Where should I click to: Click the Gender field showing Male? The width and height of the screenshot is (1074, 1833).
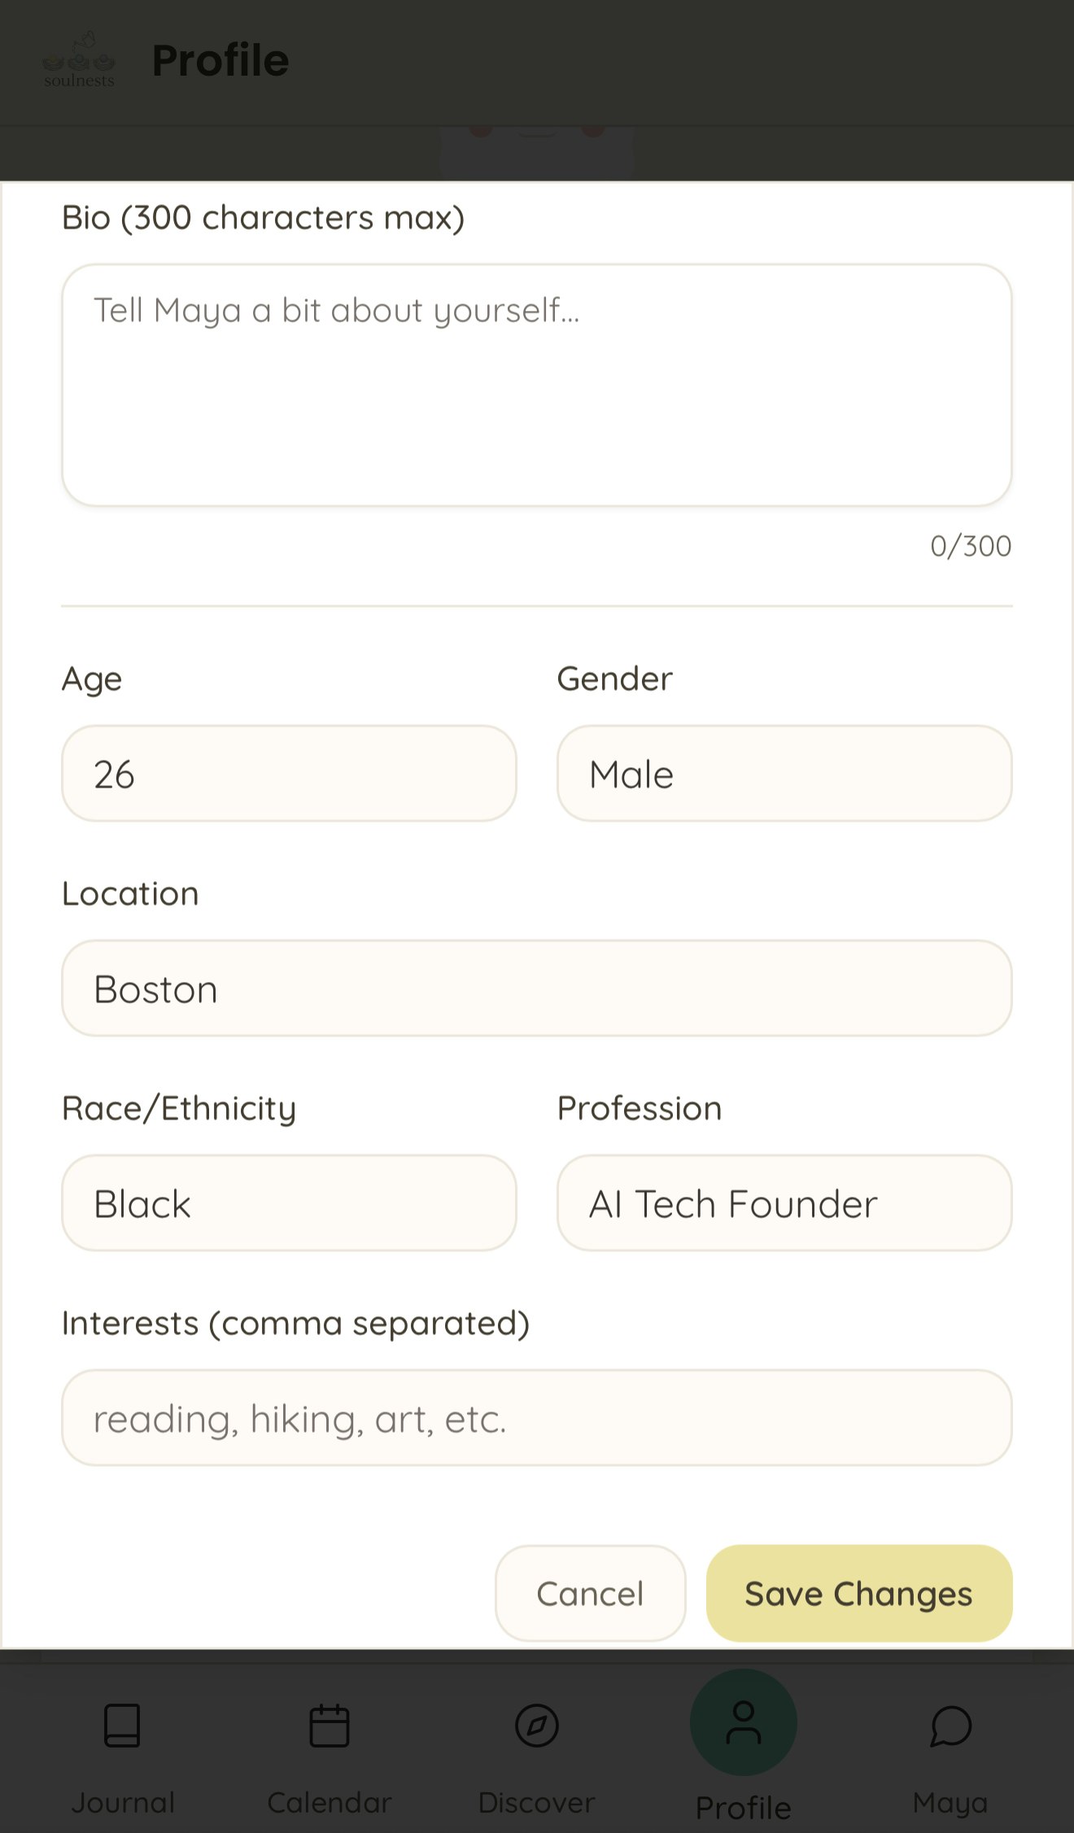pyautogui.click(x=784, y=774)
